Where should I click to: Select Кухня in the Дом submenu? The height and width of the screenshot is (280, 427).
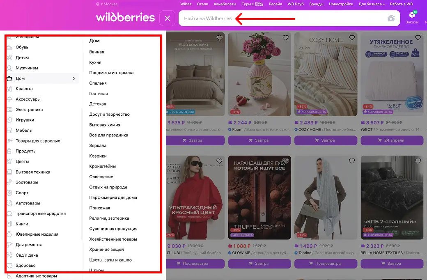point(95,62)
